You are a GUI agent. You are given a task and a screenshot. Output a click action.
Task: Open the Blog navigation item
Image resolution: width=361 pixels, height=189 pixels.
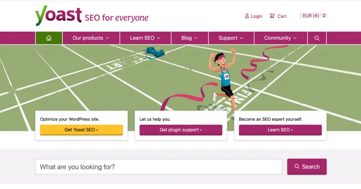[190, 38]
